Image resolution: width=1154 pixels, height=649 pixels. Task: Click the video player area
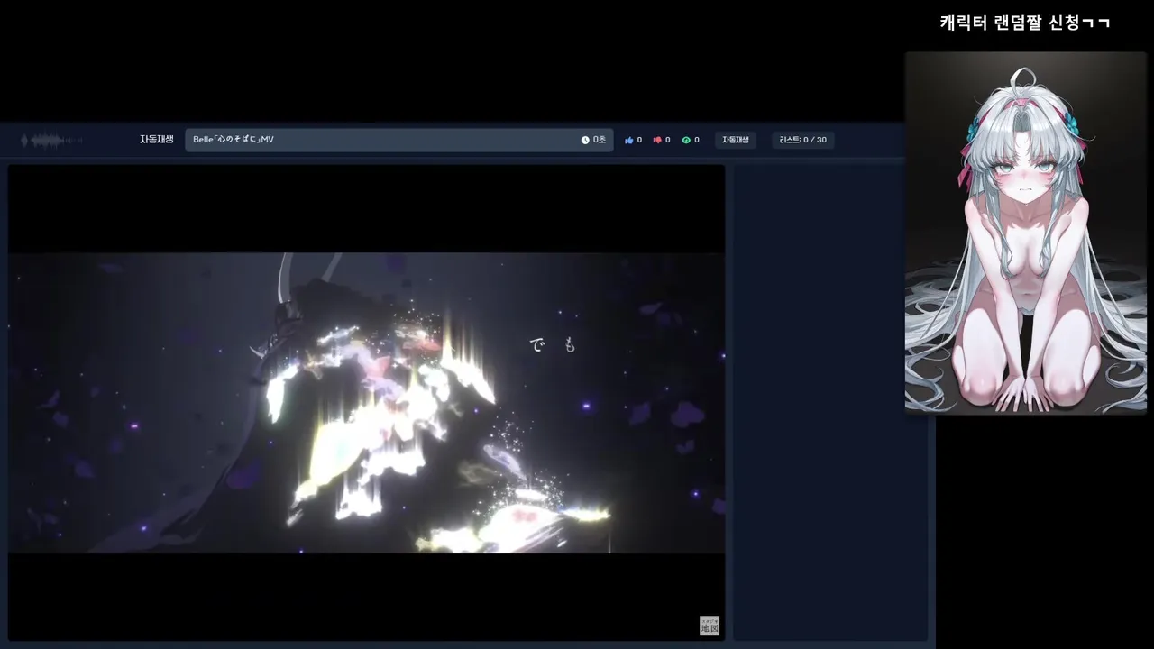[x=367, y=402]
